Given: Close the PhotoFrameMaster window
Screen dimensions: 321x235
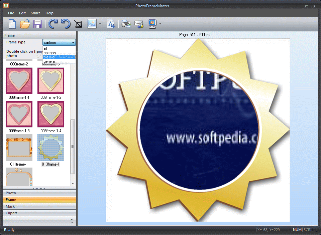Looking at the screenshot, I should [314, 6].
